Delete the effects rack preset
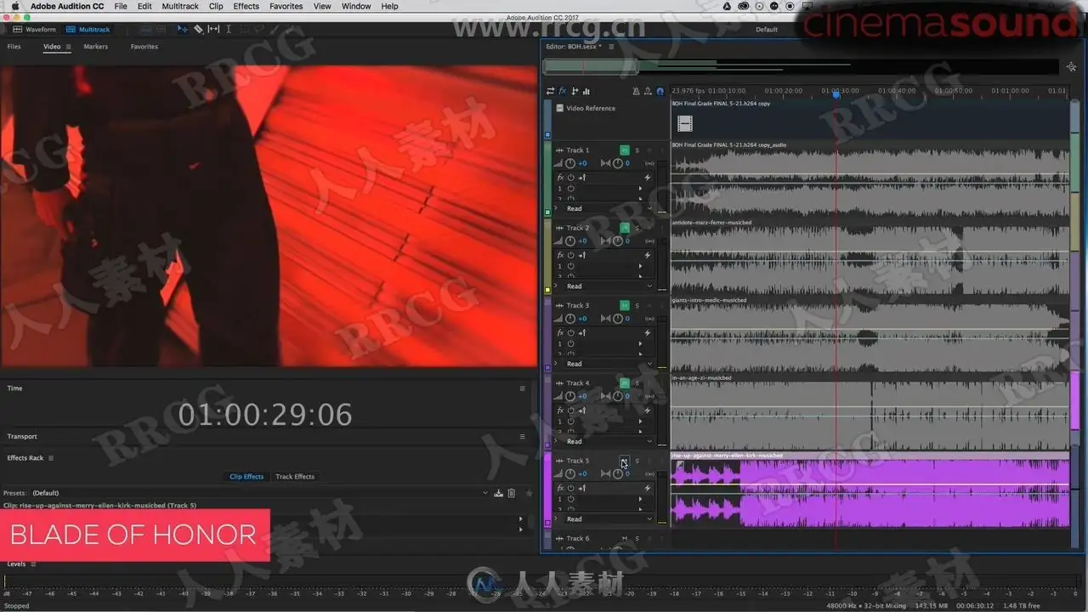This screenshot has height=612, width=1088. [511, 493]
